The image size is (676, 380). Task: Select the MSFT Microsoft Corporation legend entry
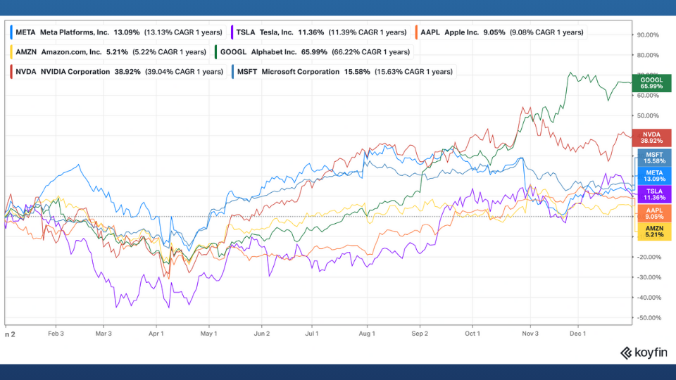point(344,71)
